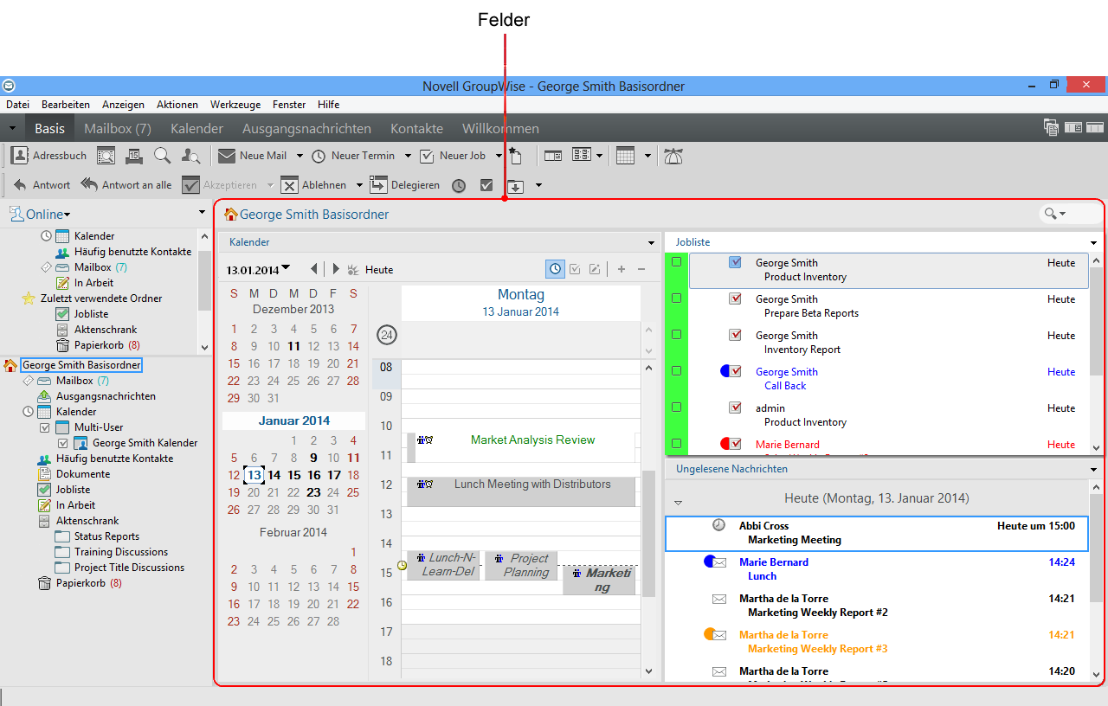Screen dimensions: 1108x706
Task: Open the Jobliste panel dropdown arrow
Action: [1094, 243]
